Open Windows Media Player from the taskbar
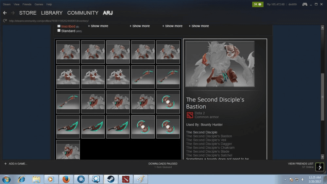This screenshot has height=184, width=327. (51, 179)
